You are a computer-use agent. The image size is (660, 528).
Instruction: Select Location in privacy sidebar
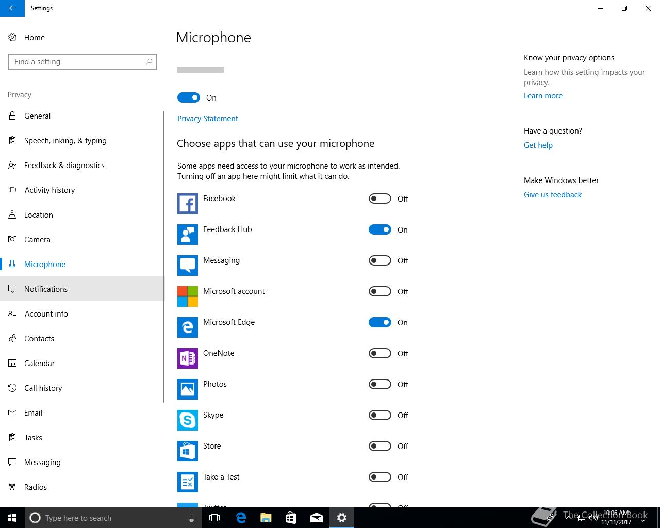(x=81, y=214)
